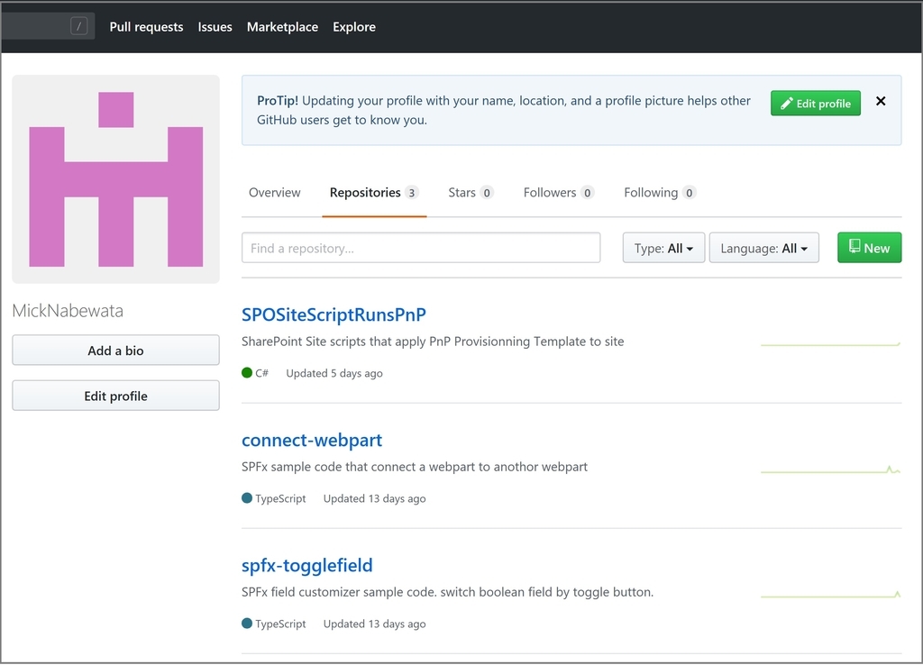Open the Language: All filter dropdown
923x665 pixels.
[x=764, y=248]
